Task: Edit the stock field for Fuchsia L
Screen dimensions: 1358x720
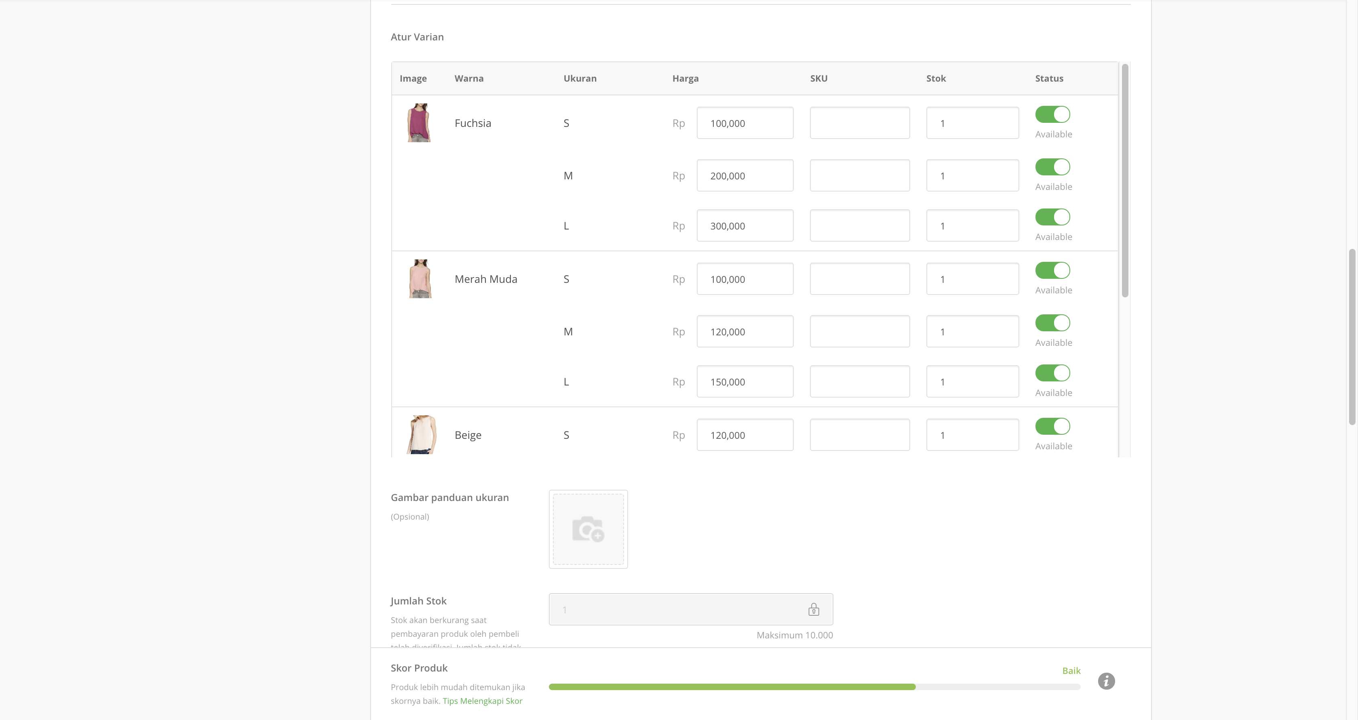Action: 973,225
